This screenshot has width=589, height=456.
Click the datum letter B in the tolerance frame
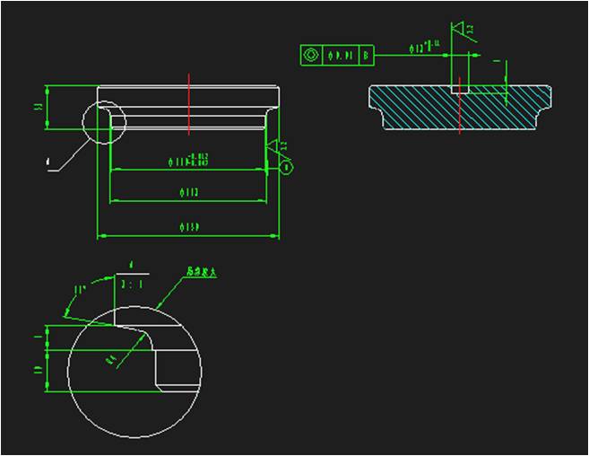[x=366, y=56]
